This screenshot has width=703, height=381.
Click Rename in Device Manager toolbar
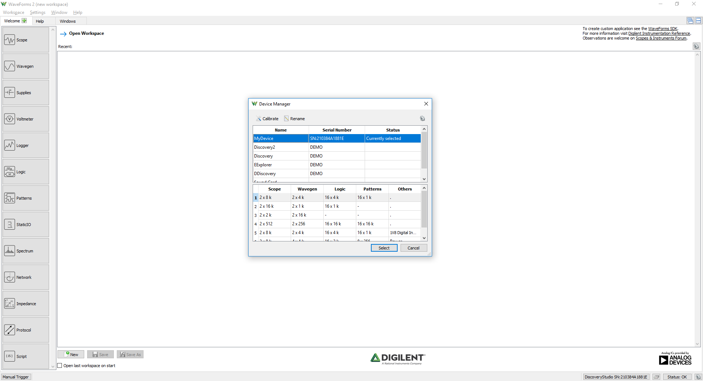tap(294, 119)
